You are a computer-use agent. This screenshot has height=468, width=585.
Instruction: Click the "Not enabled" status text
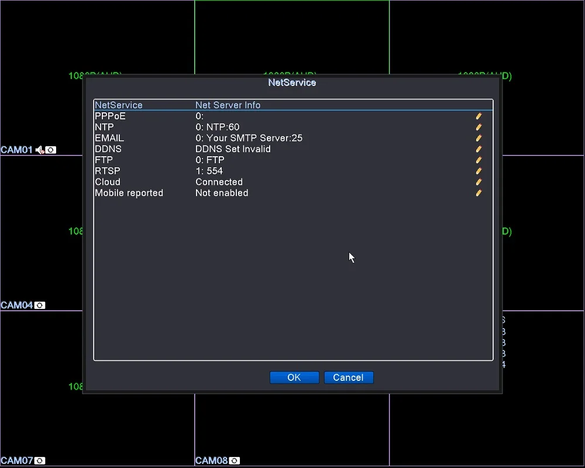click(x=222, y=193)
